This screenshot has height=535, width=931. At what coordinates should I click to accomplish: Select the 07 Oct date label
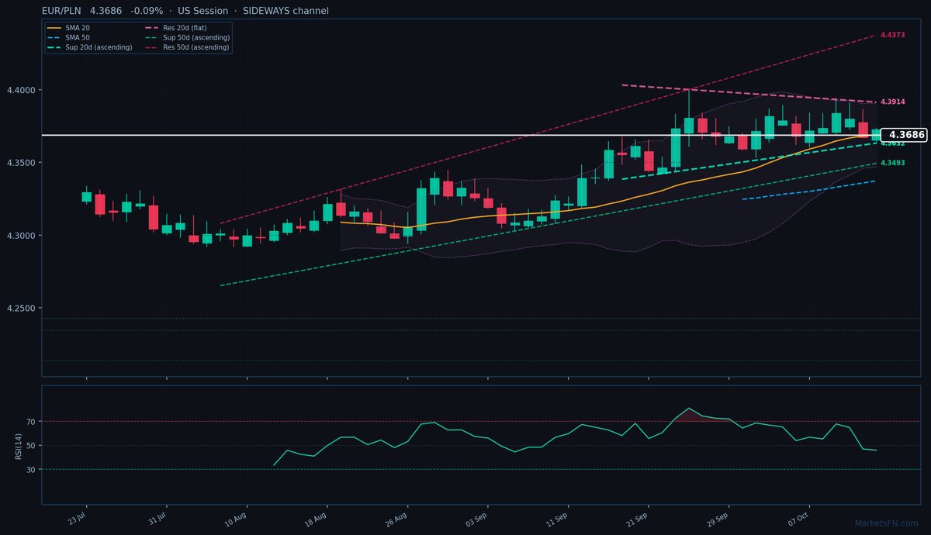(x=800, y=519)
